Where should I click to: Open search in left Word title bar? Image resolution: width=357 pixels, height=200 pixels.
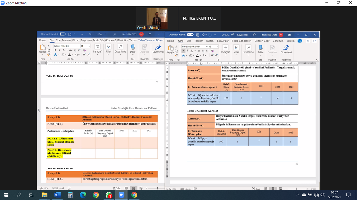(x=115, y=34)
